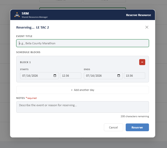Click the 'SCHEDULE BLOCKS' label
The width and height of the screenshot is (167, 148).
tap(28, 52)
